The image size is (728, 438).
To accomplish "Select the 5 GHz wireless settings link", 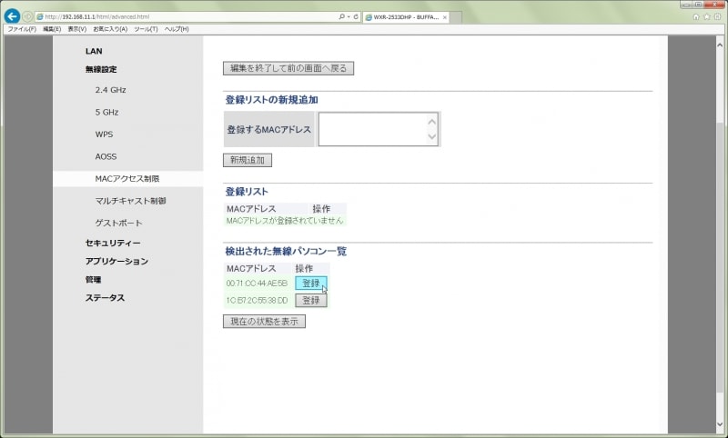I will tap(106, 113).
